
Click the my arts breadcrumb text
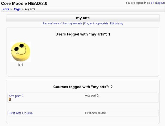[x=30, y=9]
